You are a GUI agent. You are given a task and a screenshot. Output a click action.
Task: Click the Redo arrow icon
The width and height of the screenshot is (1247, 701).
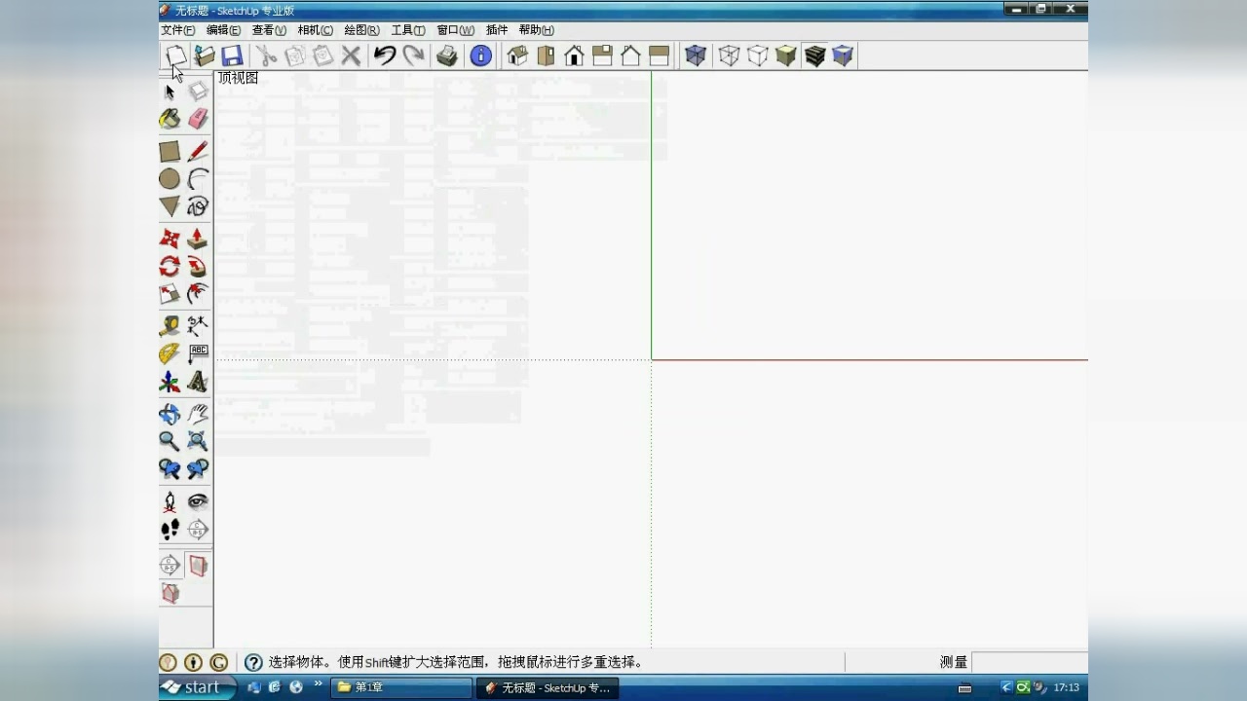(413, 55)
